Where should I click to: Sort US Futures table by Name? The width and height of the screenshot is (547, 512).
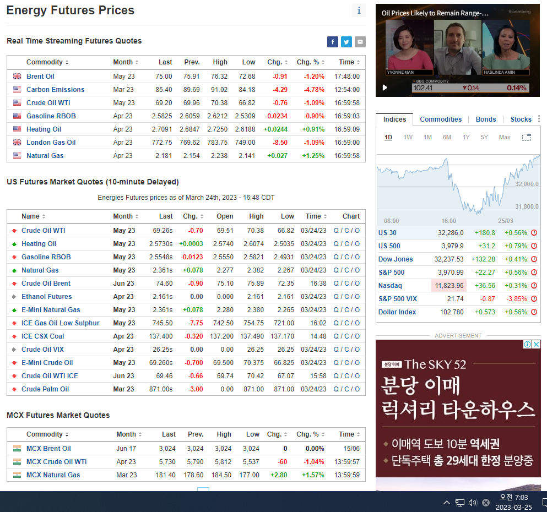coord(34,216)
